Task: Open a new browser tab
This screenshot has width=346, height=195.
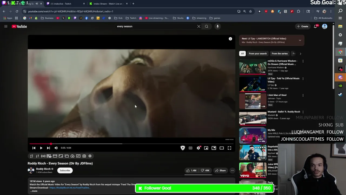Action: 133,4
